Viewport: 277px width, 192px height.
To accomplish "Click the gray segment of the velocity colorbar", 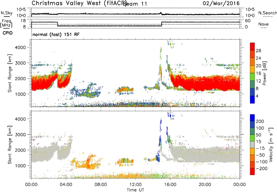I will pyautogui.click(x=252, y=145).
